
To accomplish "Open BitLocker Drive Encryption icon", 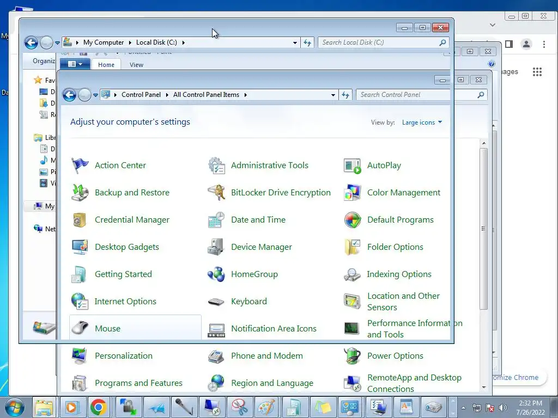I will (x=216, y=193).
